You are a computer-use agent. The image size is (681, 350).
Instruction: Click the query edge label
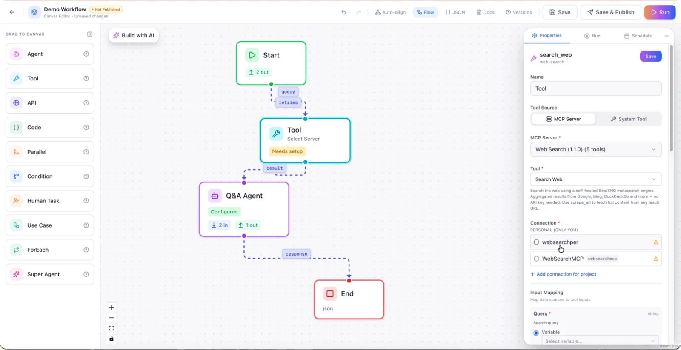pos(288,92)
